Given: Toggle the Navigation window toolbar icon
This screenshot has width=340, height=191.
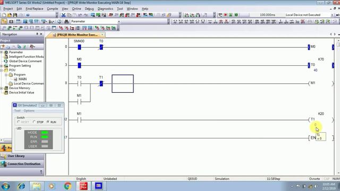Looking at the screenshot, I should (x=4, y=21).
